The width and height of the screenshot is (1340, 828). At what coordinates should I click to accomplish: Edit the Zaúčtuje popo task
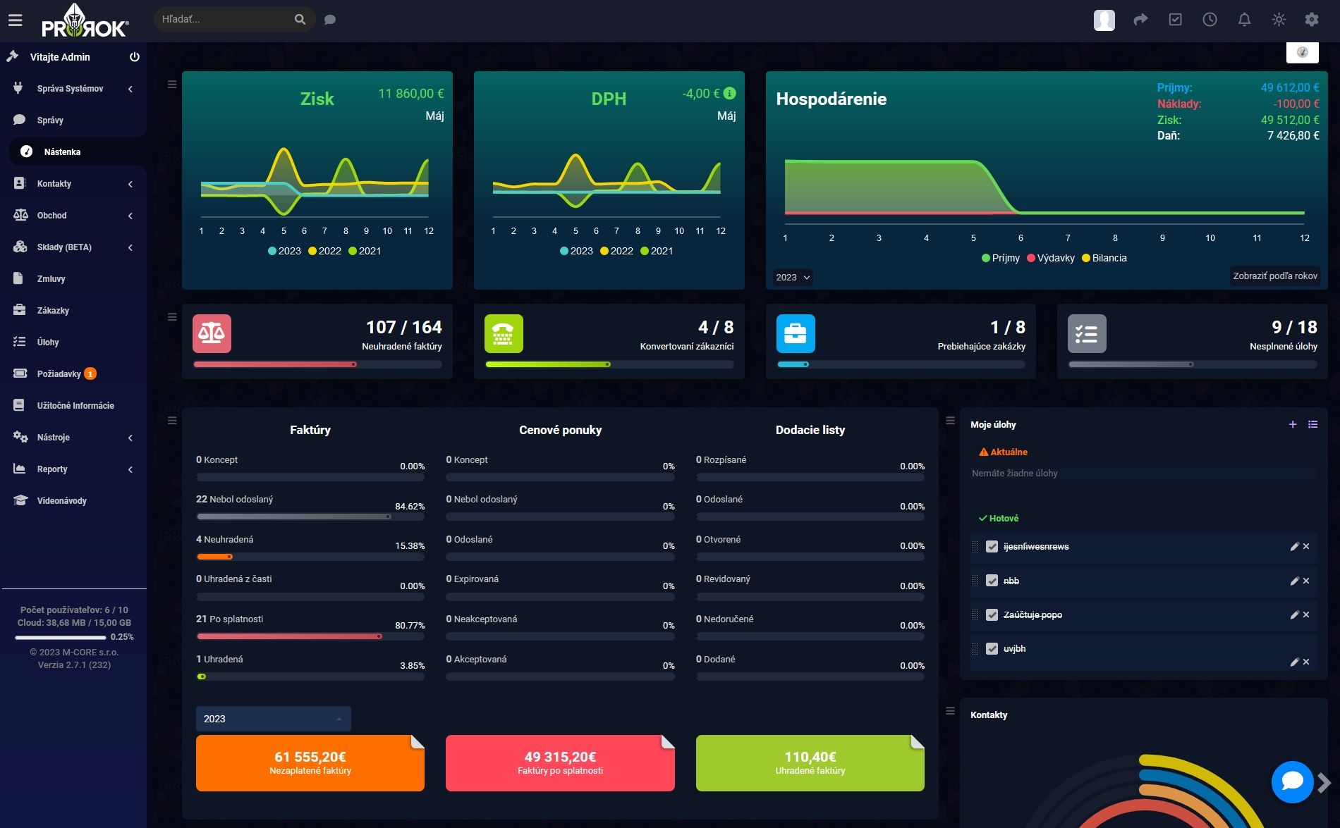pyautogui.click(x=1294, y=614)
